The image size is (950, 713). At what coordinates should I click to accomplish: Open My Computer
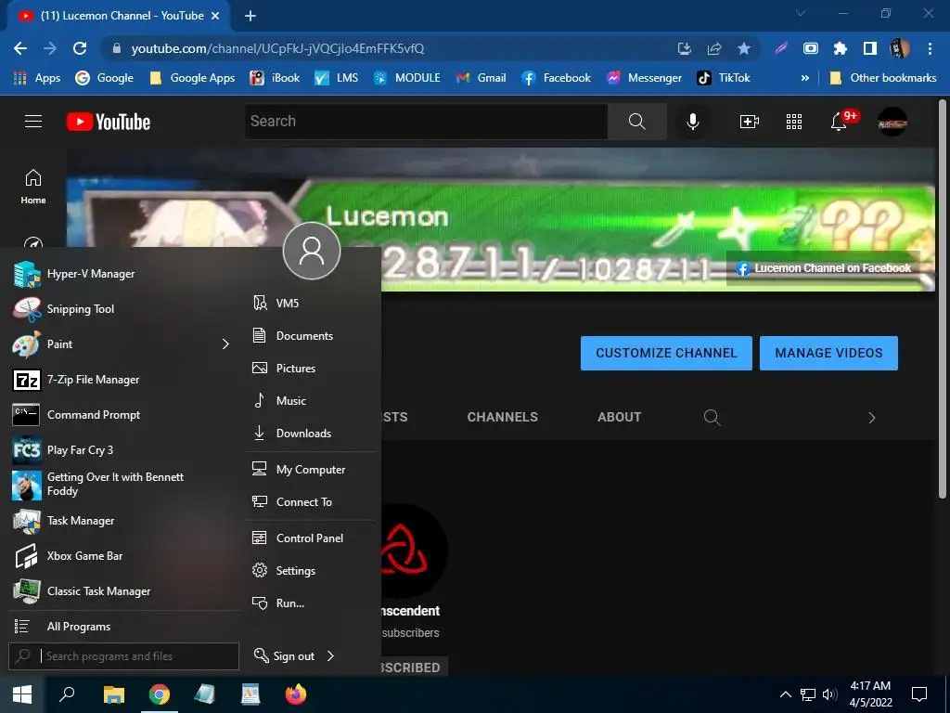[312, 469]
